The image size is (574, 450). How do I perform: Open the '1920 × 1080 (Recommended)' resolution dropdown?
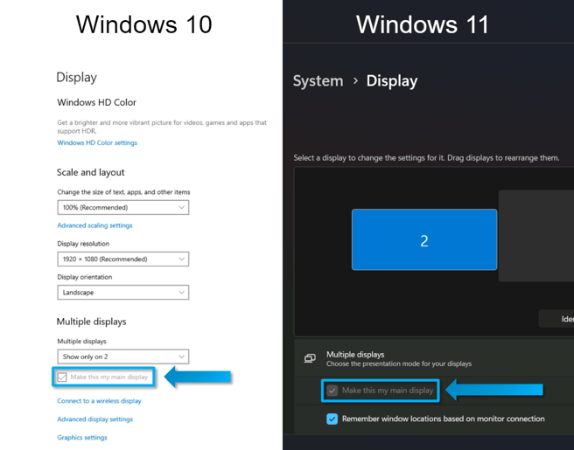click(122, 260)
